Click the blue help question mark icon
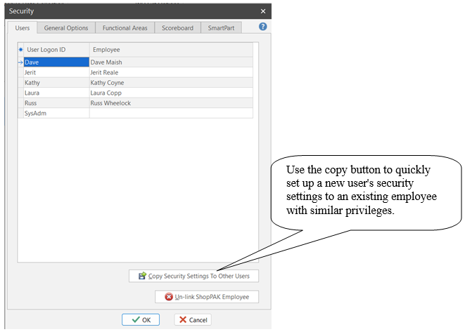Image resolution: width=465 pixels, height=332 pixels. point(262,27)
